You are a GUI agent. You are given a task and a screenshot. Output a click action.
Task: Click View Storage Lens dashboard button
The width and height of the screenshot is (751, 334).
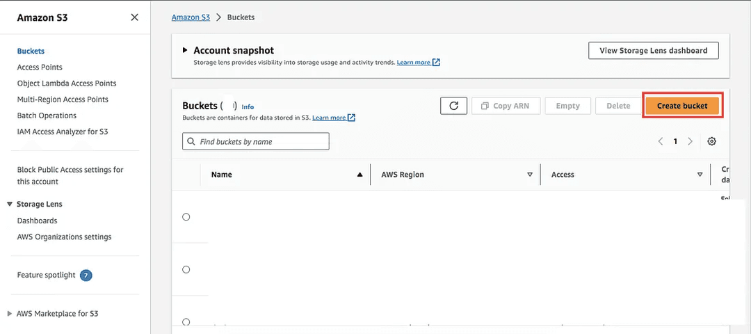tap(653, 50)
